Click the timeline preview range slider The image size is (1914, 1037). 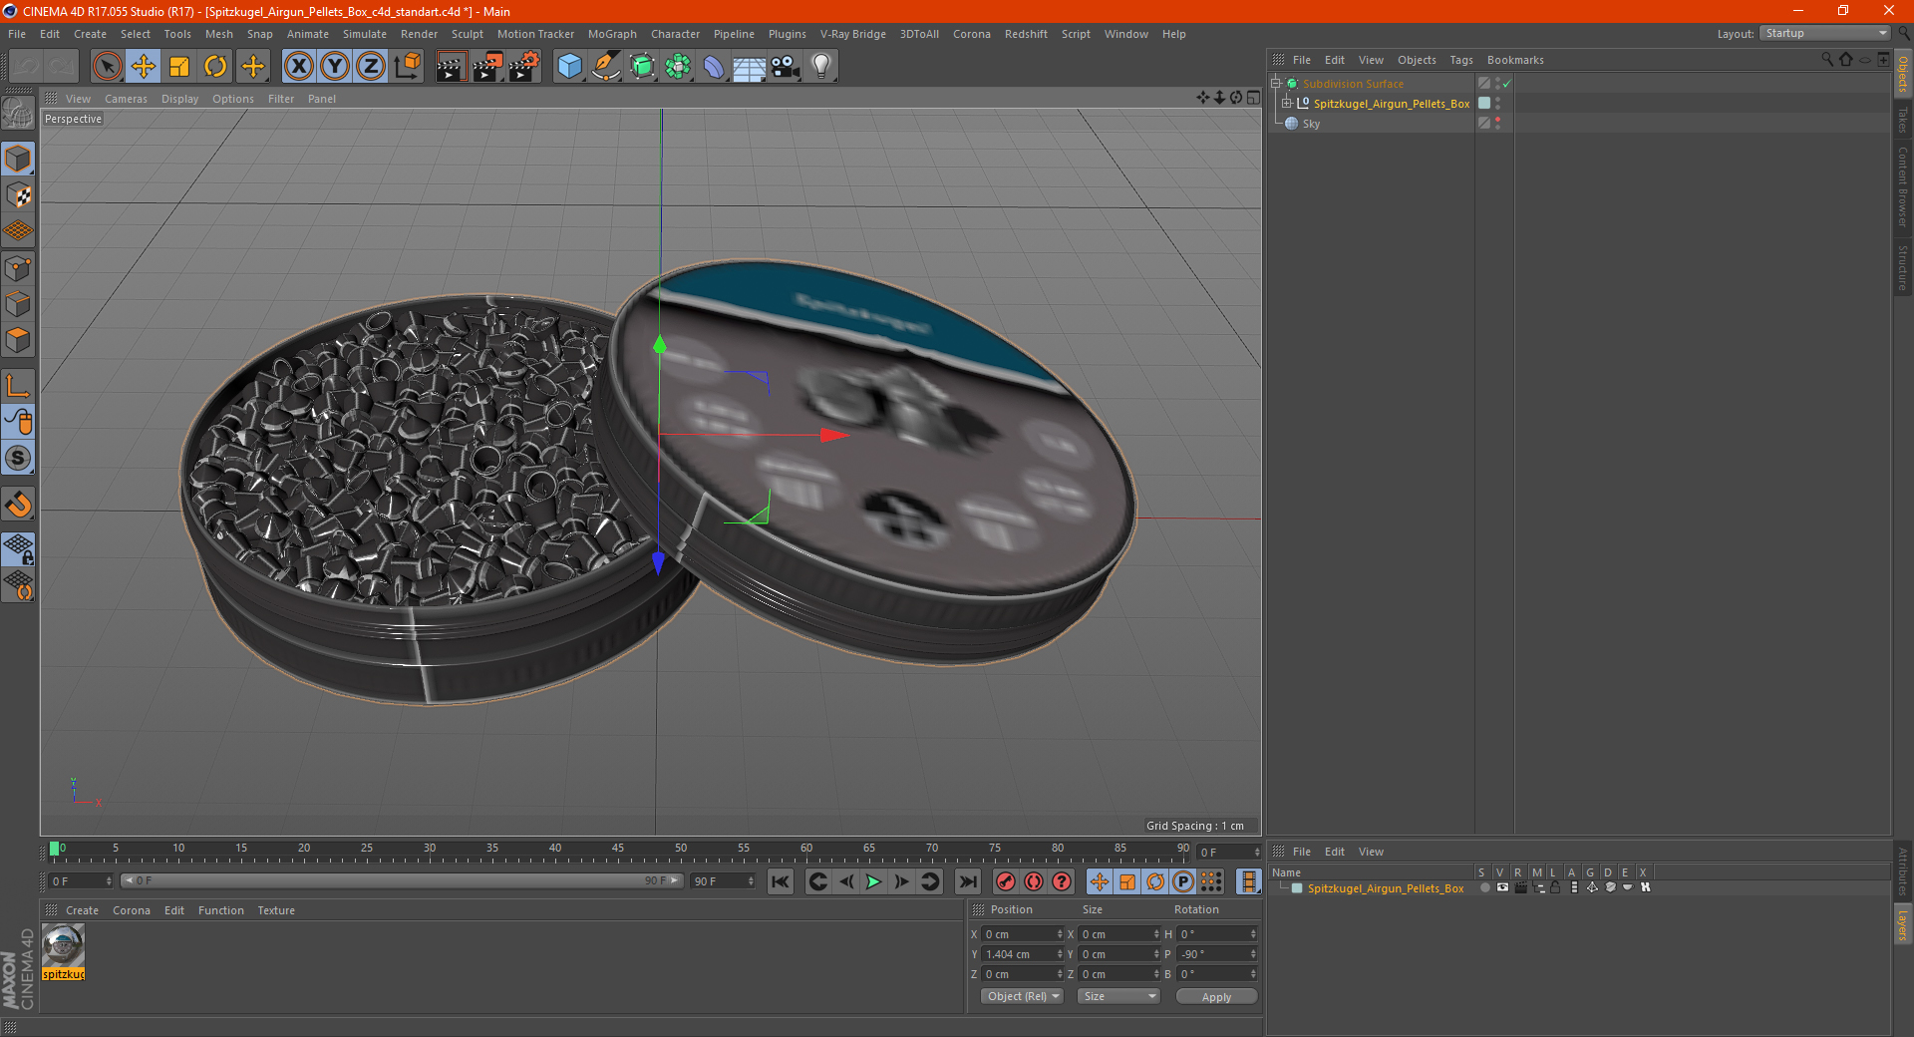pyautogui.click(x=402, y=880)
